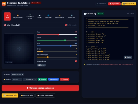Open the Seleccionar dropdown

[x=30, y=79]
